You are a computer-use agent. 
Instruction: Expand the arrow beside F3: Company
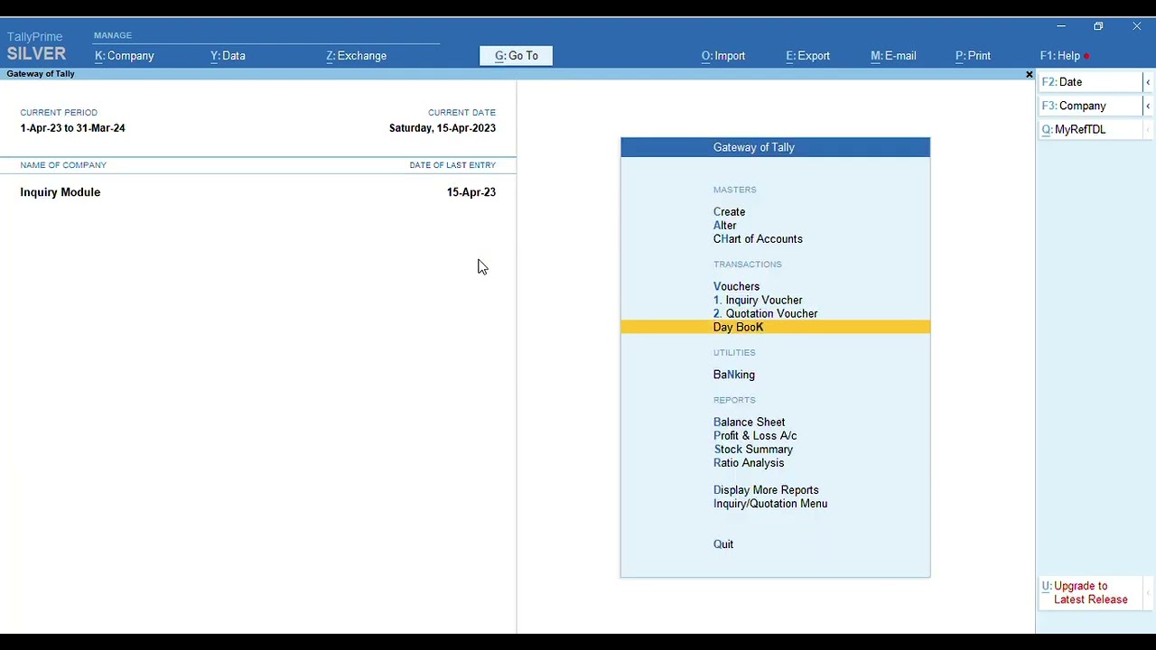coord(1148,106)
